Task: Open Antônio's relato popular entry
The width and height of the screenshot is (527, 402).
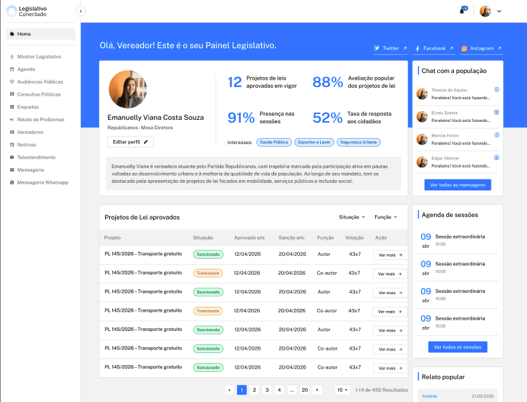Action: point(458,396)
